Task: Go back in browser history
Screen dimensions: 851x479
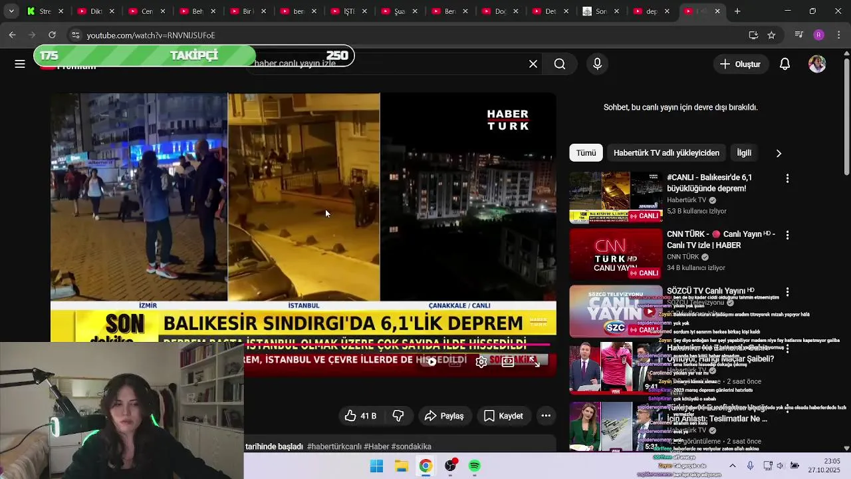Action: click(x=12, y=35)
